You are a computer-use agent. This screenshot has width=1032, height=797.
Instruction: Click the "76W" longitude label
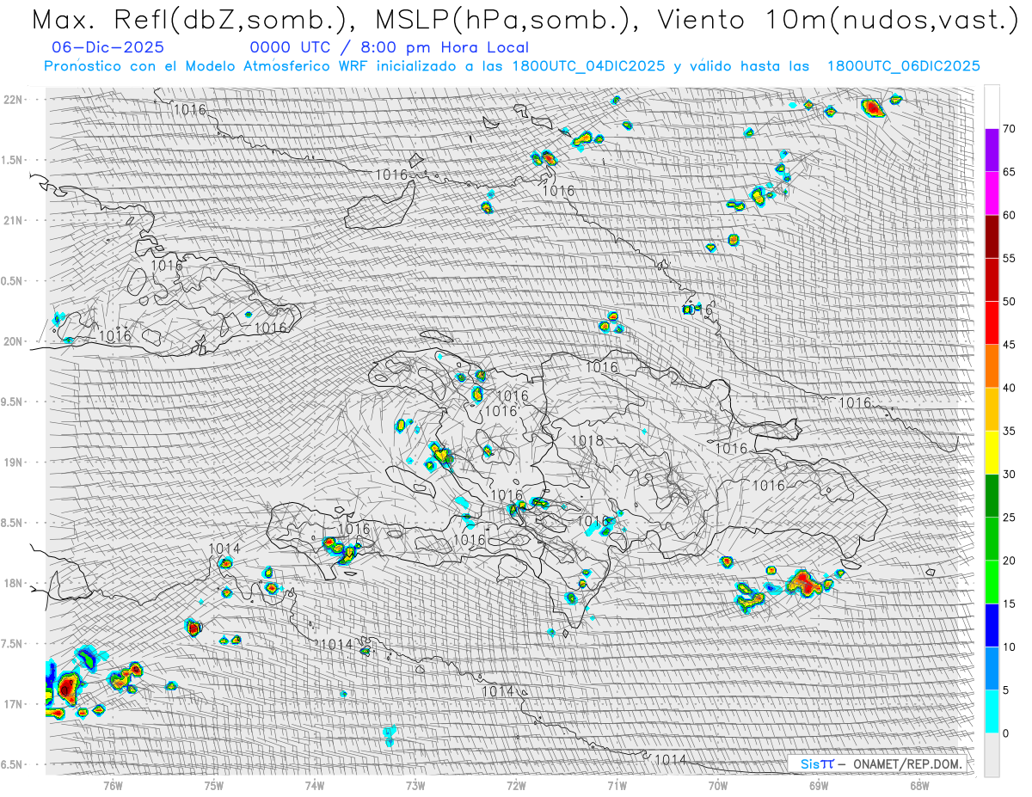click(x=113, y=784)
